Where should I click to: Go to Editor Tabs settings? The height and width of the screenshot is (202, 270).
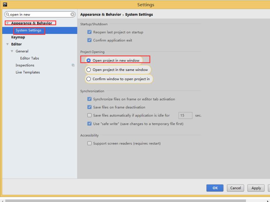pos(30,58)
